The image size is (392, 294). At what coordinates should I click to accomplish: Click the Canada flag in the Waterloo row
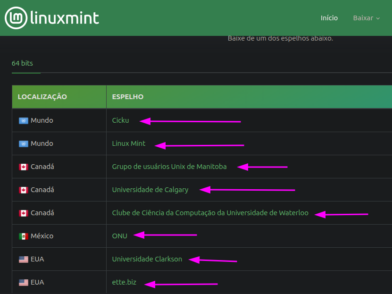23,213
